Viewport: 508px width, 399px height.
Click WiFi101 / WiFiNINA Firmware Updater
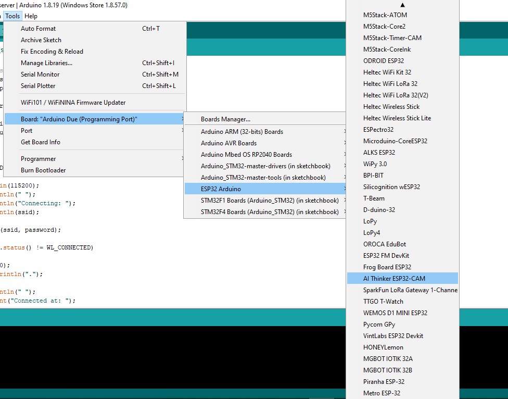pos(95,103)
